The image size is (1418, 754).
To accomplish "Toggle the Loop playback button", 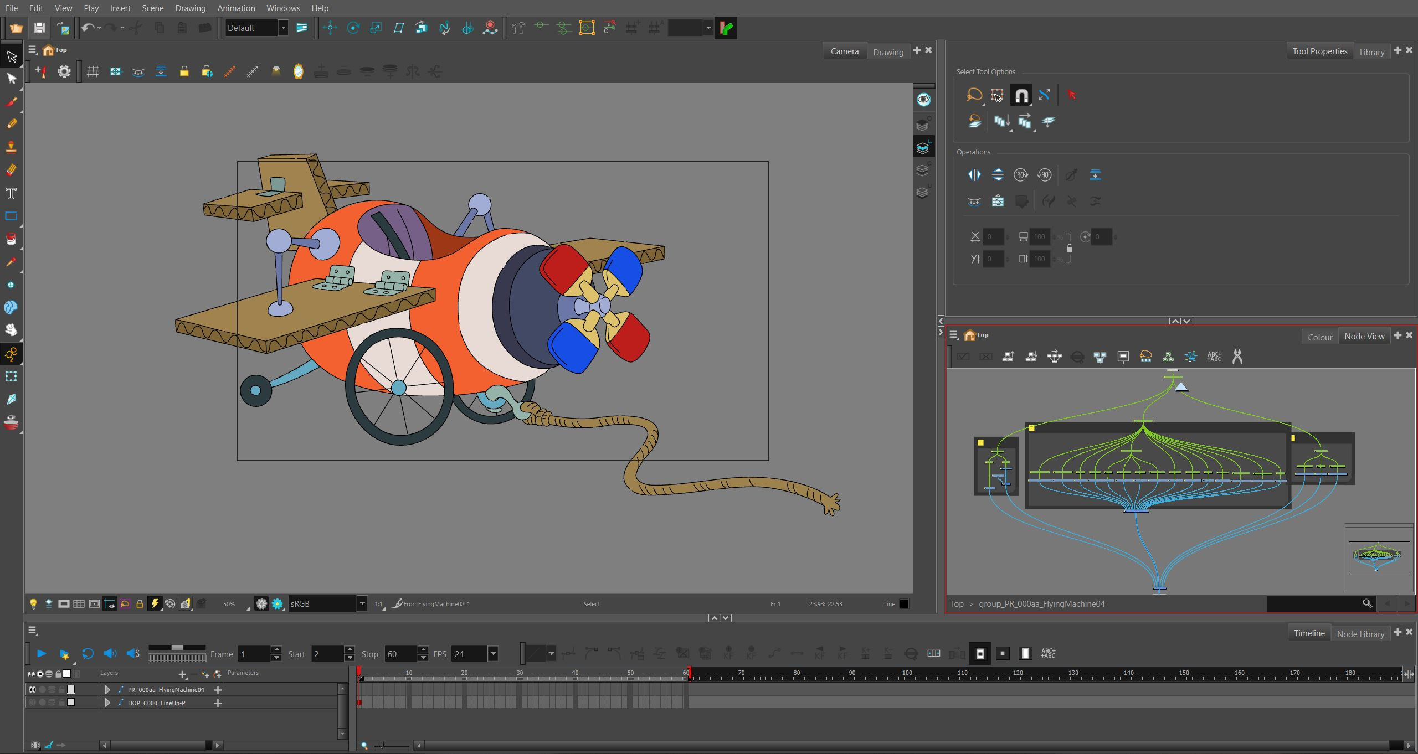I will [x=88, y=654].
